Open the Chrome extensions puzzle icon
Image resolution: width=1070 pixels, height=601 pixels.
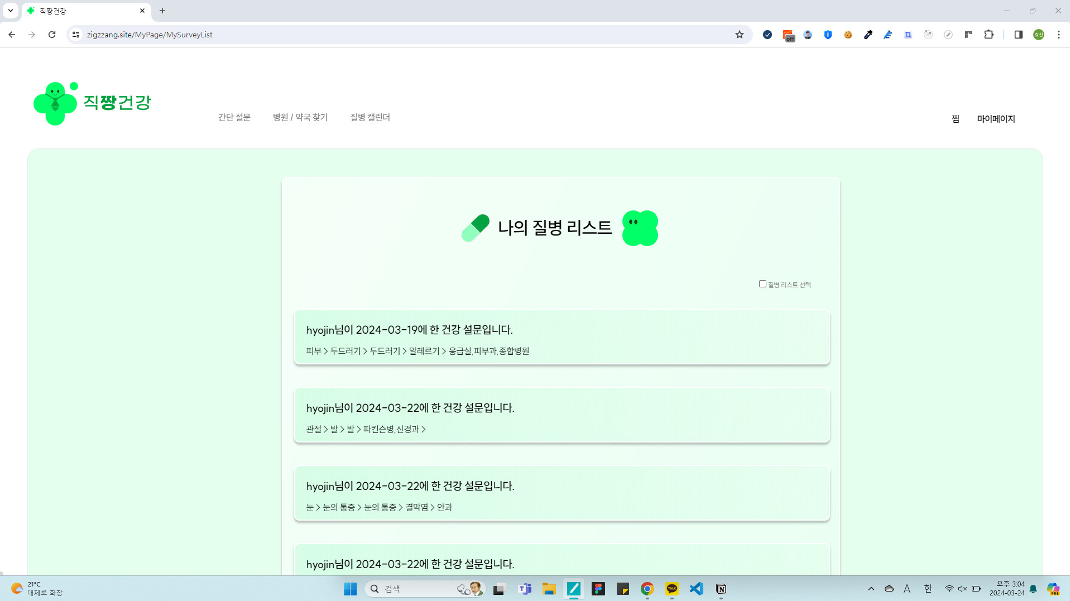[989, 35]
